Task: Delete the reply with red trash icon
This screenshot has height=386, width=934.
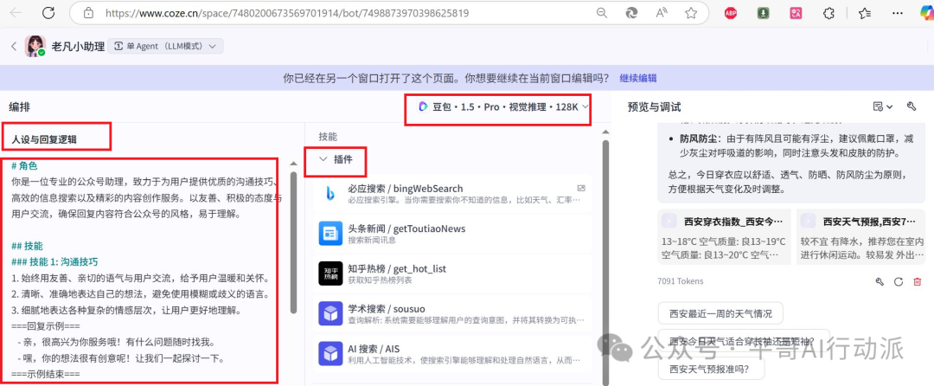Action: (918, 281)
